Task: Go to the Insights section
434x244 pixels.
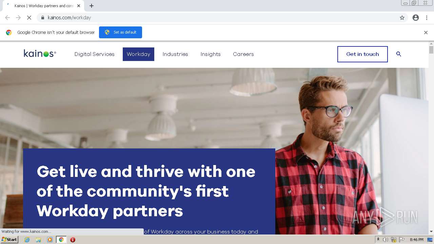Action: [x=211, y=54]
